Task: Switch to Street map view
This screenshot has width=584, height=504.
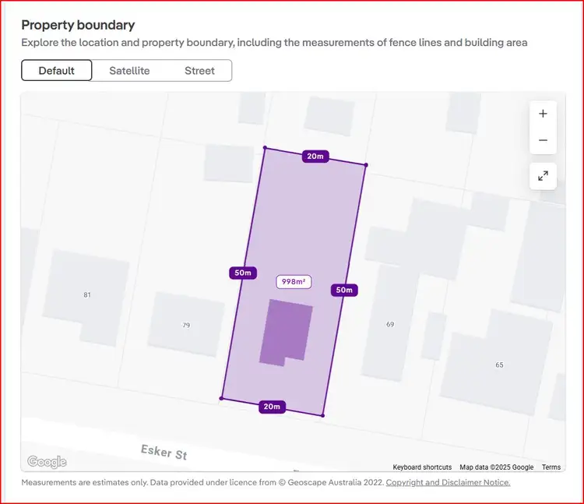Action: pyautogui.click(x=199, y=70)
